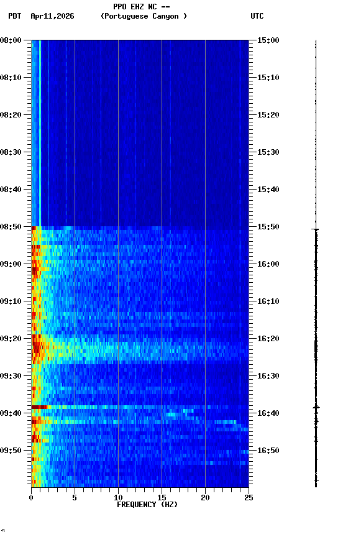Click the 09:20 PDT time label
This screenshot has width=343, height=537.
click(x=11, y=339)
